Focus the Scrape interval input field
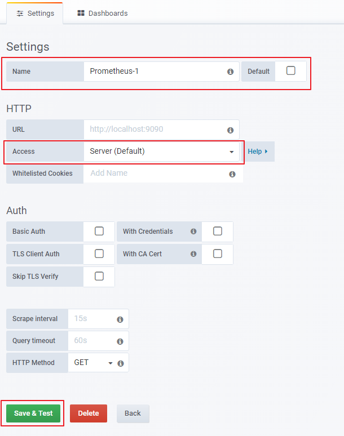This screenshot has height=436, width=344. [98, 319]
